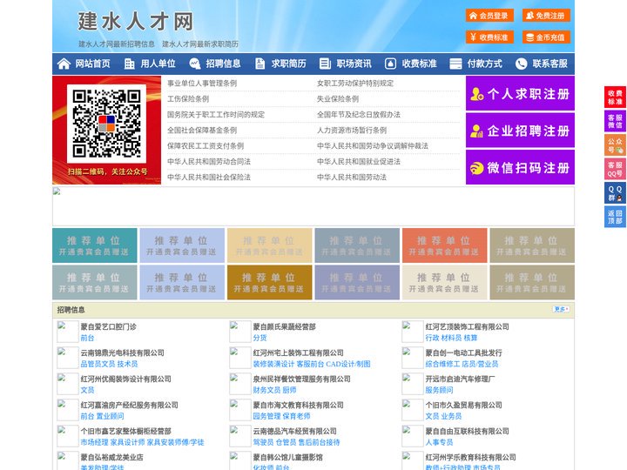Click the pink 客服QQ号 side widget
The height and width of the screenshot is (470, 627).
615,169
